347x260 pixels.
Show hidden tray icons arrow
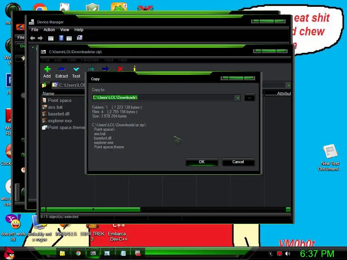[x=270, y=254]
